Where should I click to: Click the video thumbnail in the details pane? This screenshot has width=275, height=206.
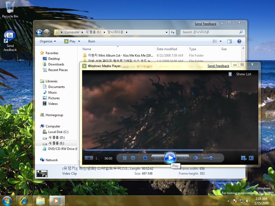pos(42,174)
